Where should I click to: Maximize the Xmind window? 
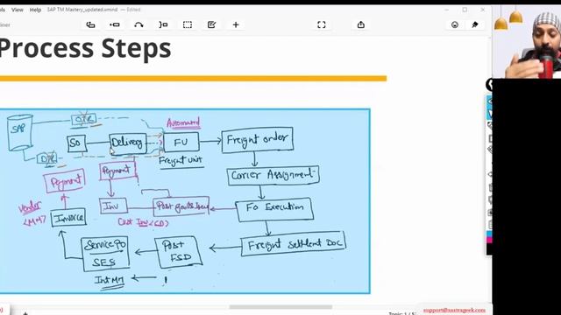[465, 10]
